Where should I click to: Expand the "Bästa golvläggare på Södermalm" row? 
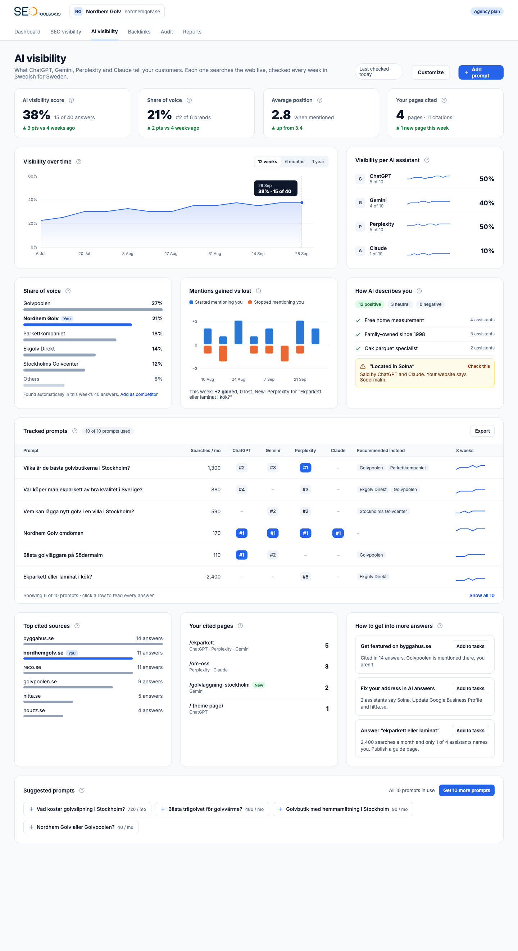pos(259,555)
